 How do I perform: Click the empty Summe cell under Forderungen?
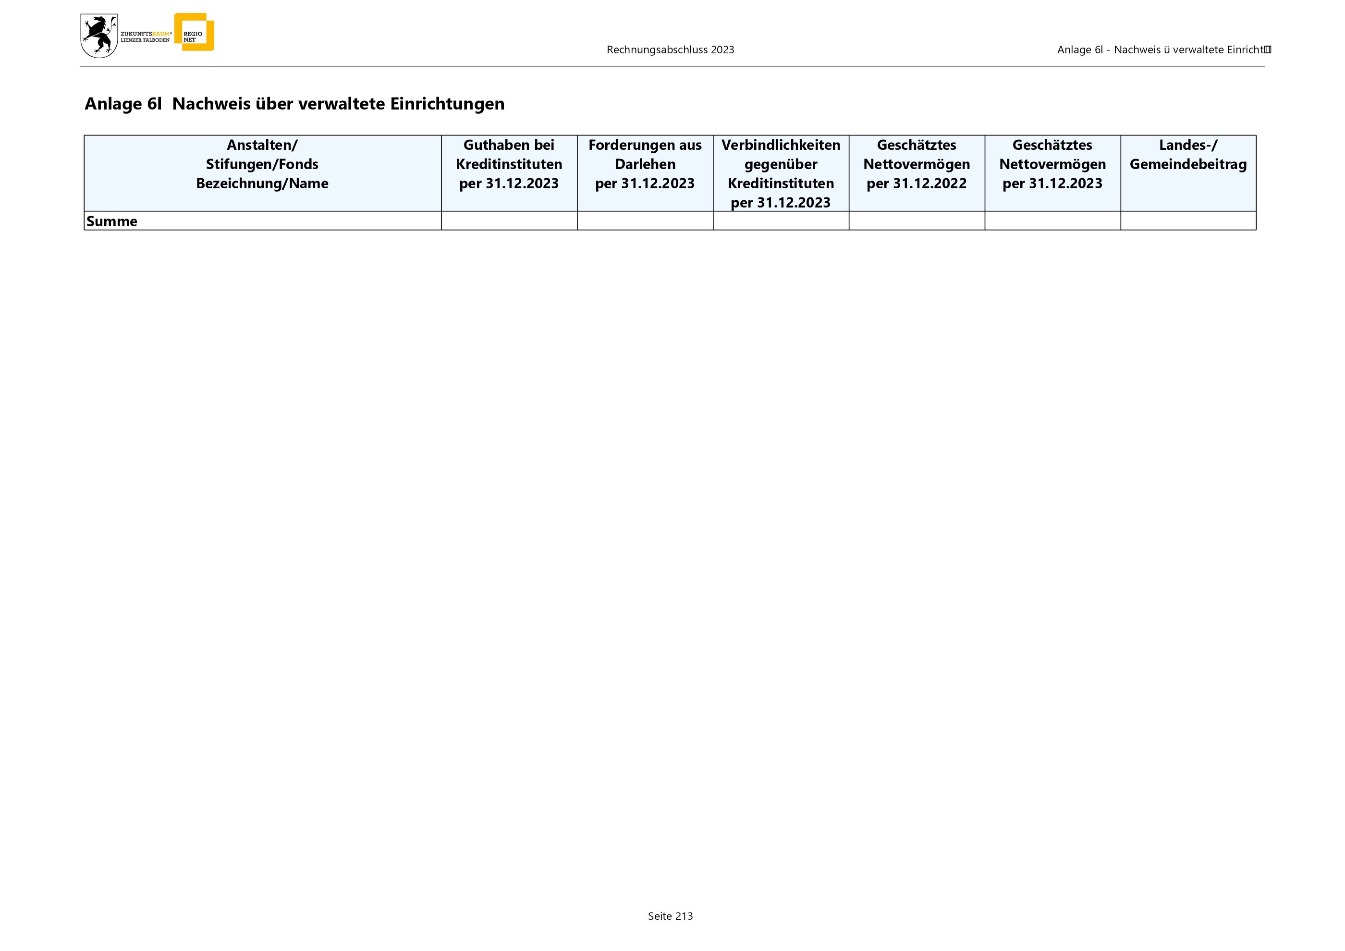(644, 221)
